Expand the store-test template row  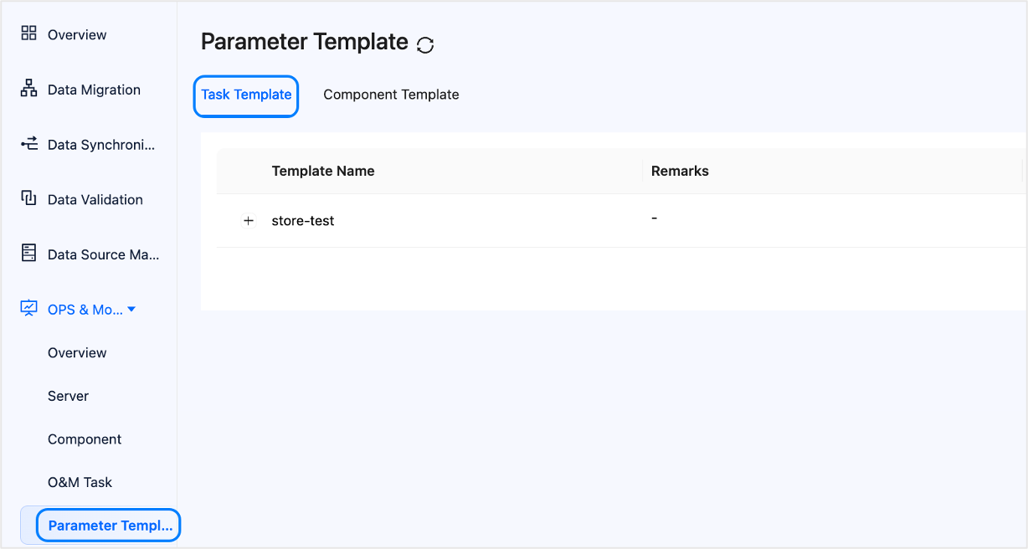pyautogui.click(x=249, y=221)
